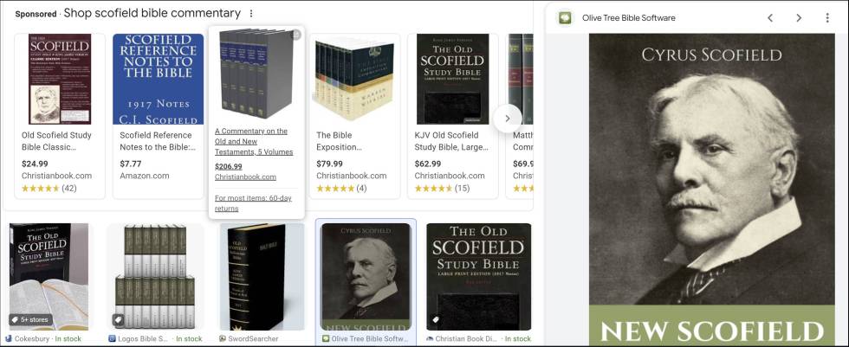Screen dimensions: 849x347
Task: Open the sponsored ads three-dot options menu
Action: (x=250, y=14)
